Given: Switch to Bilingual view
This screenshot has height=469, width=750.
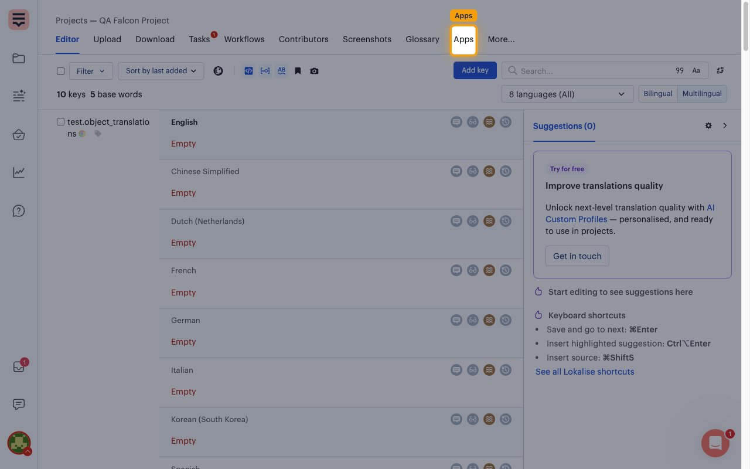Looking at the screenshot, I should (658, 94).
